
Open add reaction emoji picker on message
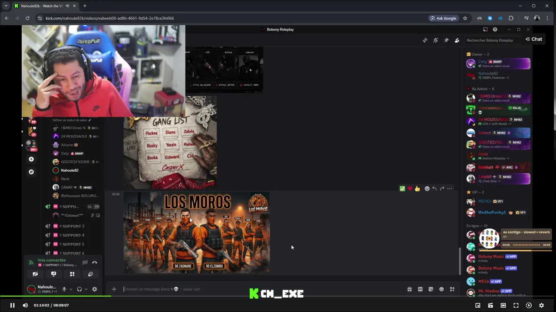(427, 188)
